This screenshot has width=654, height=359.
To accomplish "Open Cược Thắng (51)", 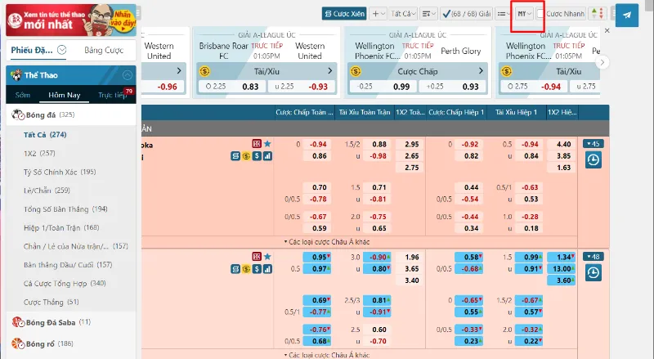I will tap(51, 302).
